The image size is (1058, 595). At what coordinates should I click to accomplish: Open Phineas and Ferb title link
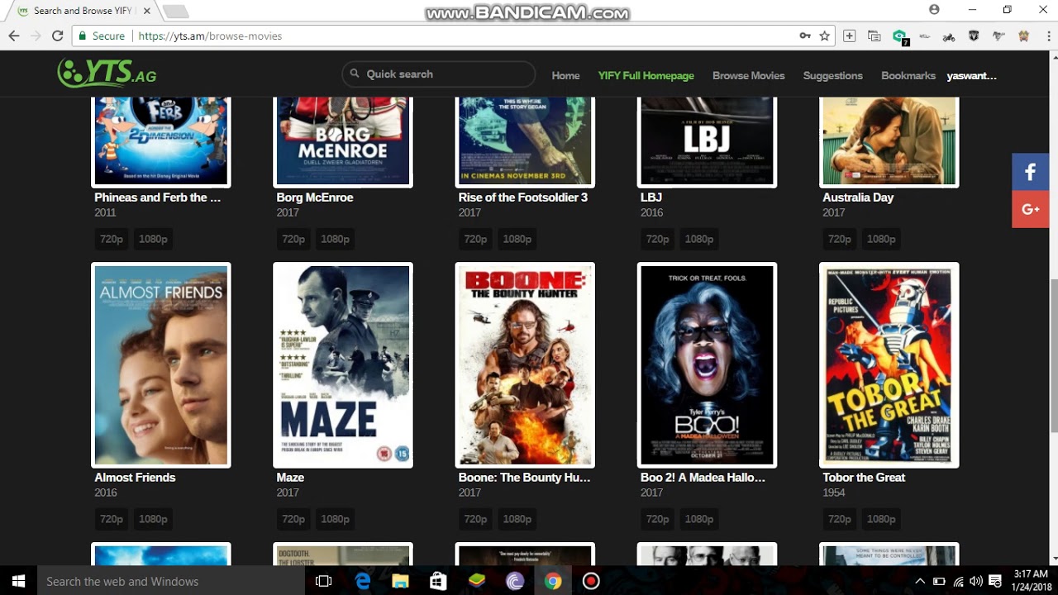click(158, 198)
